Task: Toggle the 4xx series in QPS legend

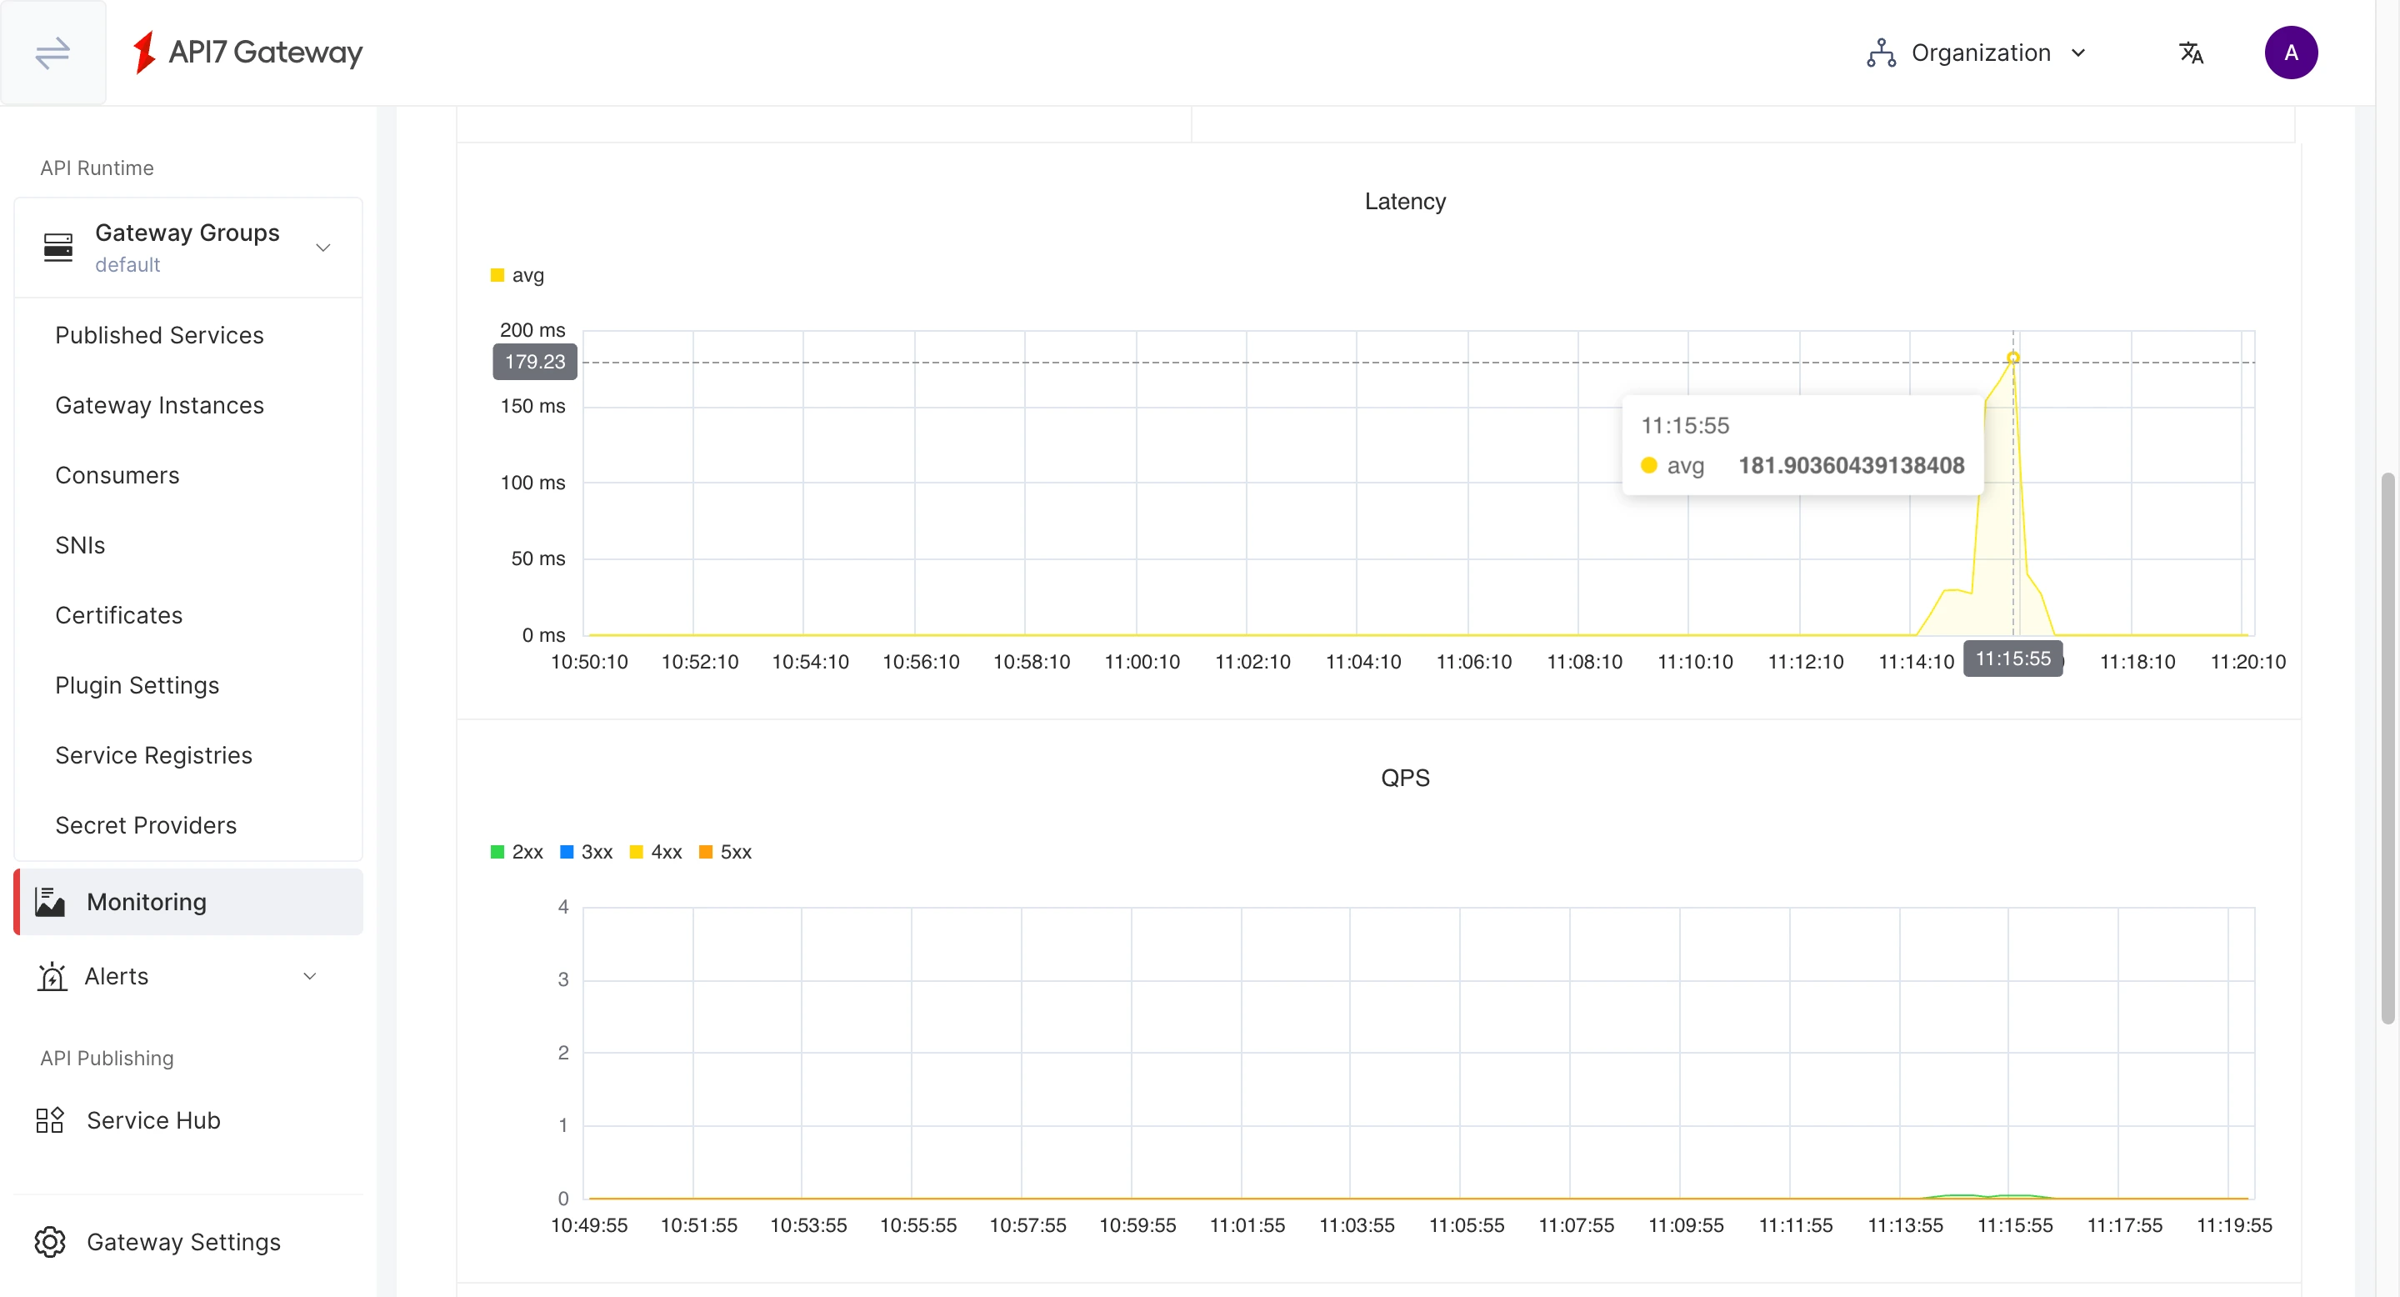Action: (656, 853)
